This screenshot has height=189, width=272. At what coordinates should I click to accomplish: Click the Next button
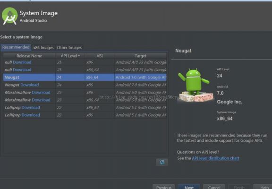click(189, 187)
